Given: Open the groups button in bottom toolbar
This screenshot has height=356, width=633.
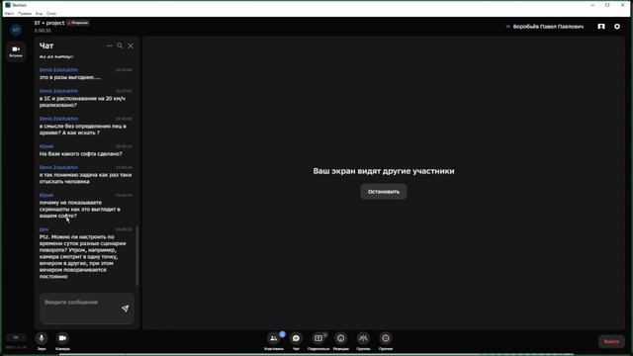Looking at the screenshot, I should (363, 338).
